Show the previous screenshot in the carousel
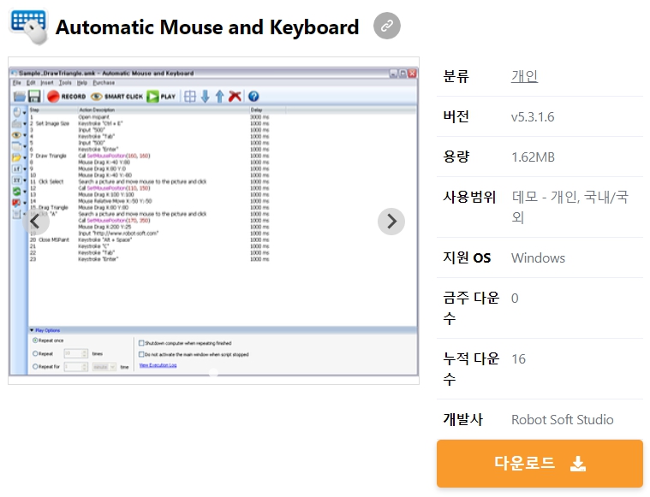Screen dimensions: 650x497 point(36,222)
